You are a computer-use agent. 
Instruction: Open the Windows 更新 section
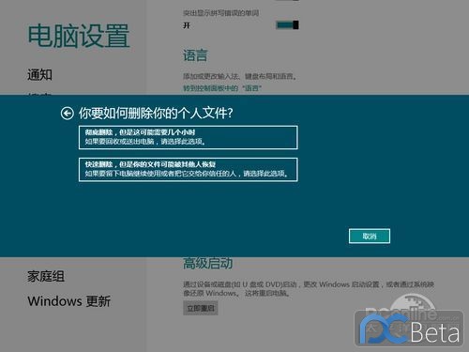(x=69, y=301)
